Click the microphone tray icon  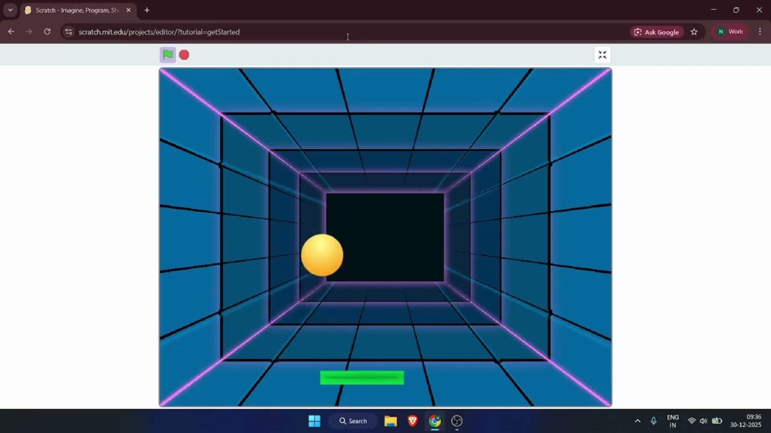pos(654,421)
